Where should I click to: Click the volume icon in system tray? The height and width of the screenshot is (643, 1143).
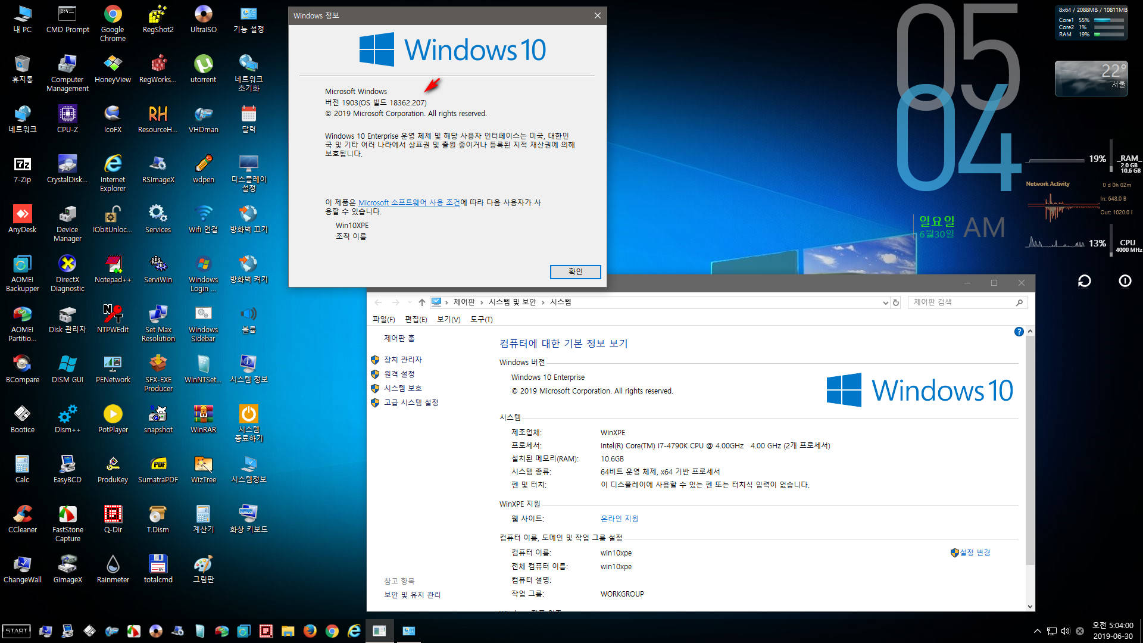pos(1065,631)
